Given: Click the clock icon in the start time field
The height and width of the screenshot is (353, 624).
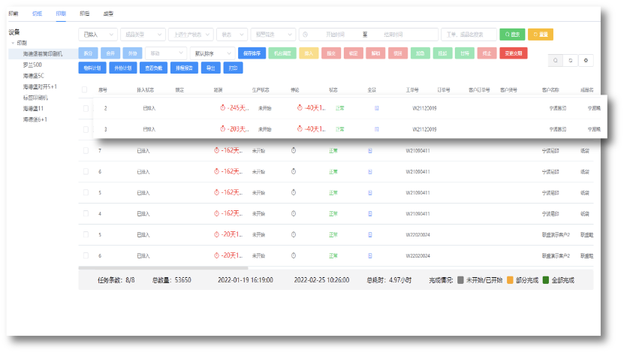Looking at the screenshot, I should (304, 35).
